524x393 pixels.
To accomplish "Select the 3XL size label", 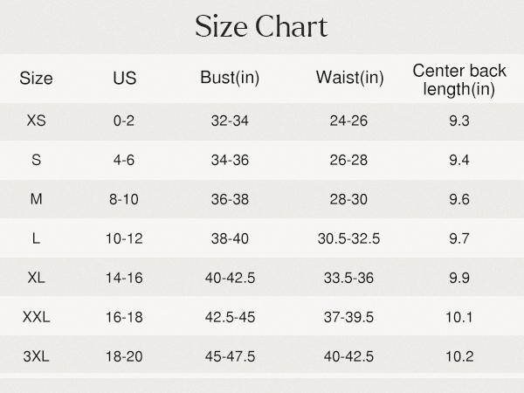I will coord(36,356).
